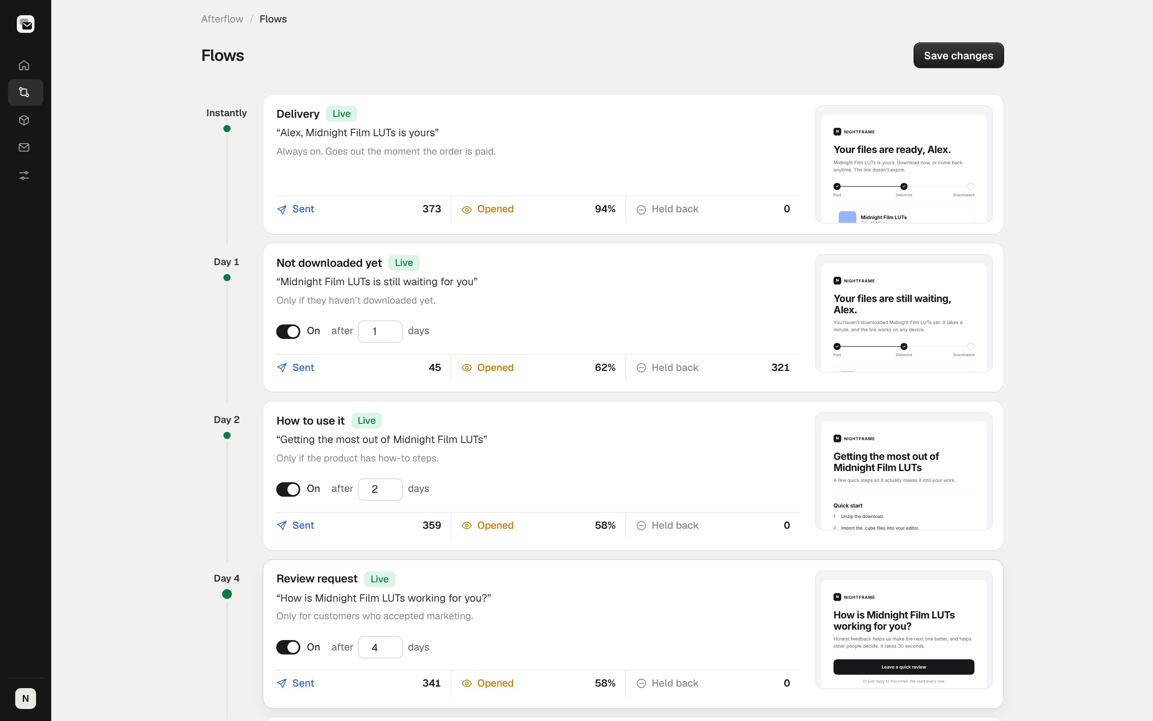Open the Not downloaded yet email preview
This screenshot has width=1153, height=721.
click(903, 313)
